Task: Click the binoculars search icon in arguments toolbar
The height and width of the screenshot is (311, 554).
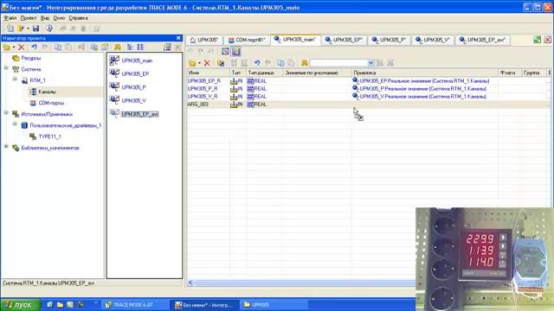Action: point(304,63)
